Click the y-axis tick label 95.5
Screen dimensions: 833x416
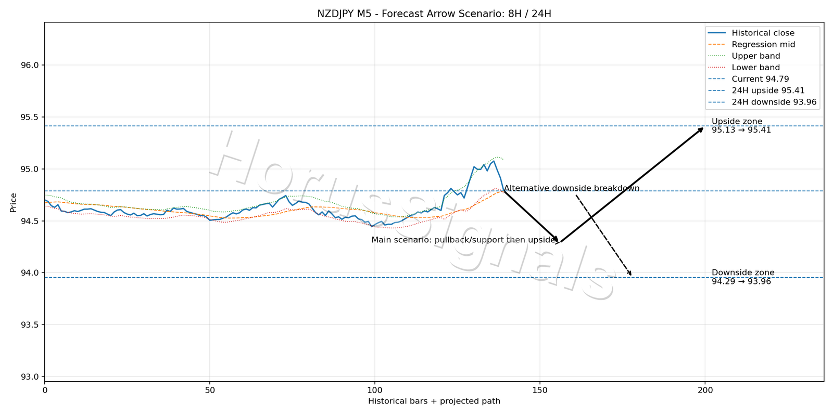point(30,117)
